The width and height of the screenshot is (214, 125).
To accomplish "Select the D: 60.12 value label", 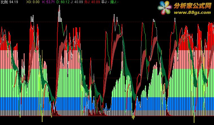I will coord(63,2).
